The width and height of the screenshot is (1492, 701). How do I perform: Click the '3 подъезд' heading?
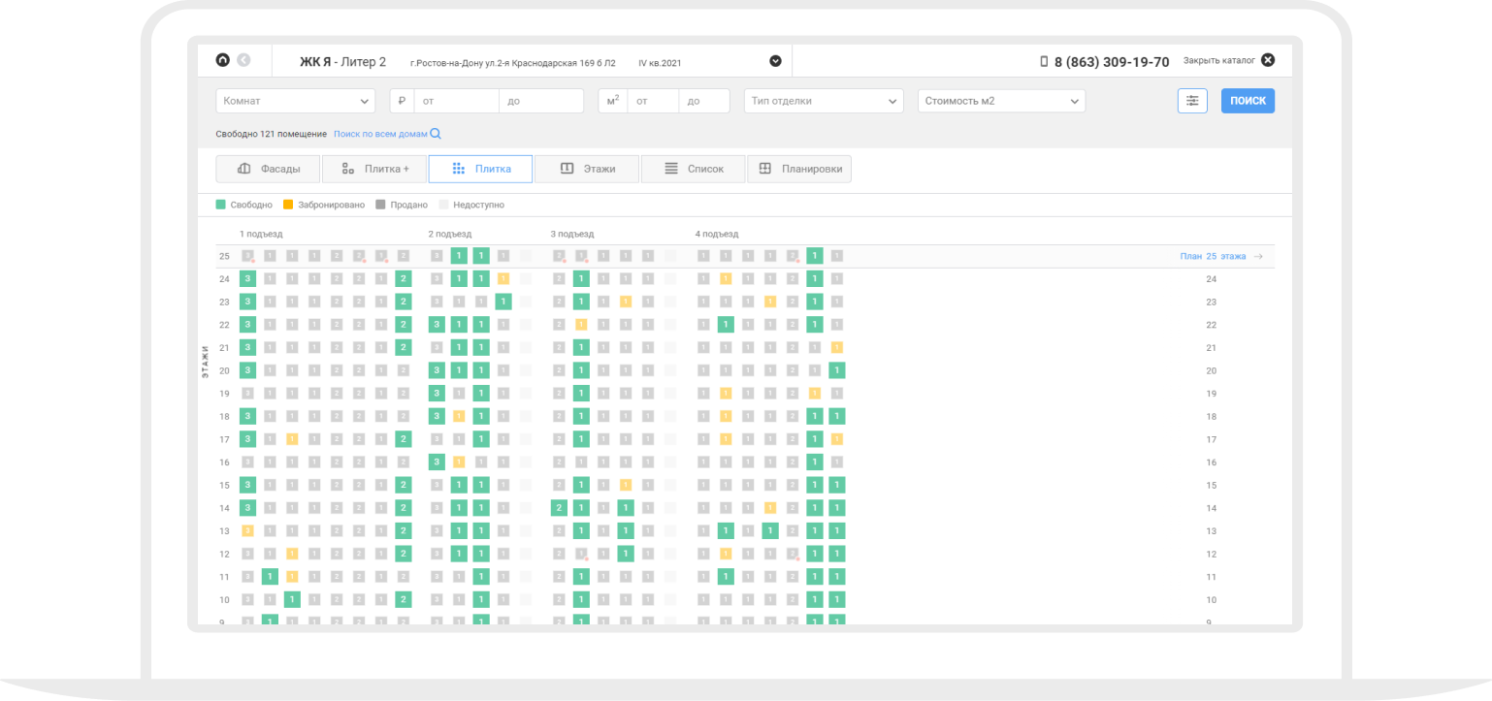point(572,234)
